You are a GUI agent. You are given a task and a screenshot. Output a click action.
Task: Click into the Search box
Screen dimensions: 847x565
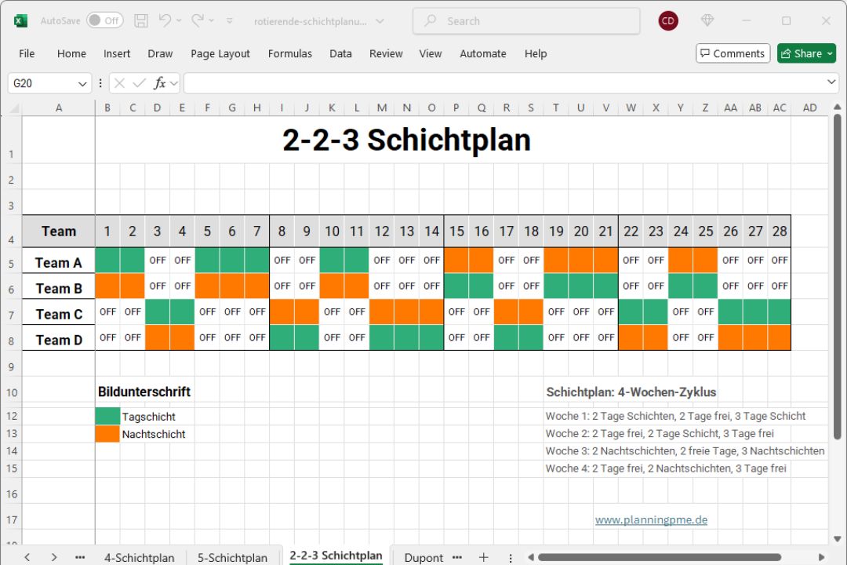click(525, 21)
